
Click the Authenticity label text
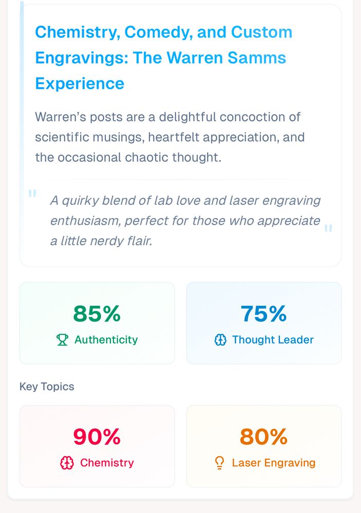tap(106, 340)
